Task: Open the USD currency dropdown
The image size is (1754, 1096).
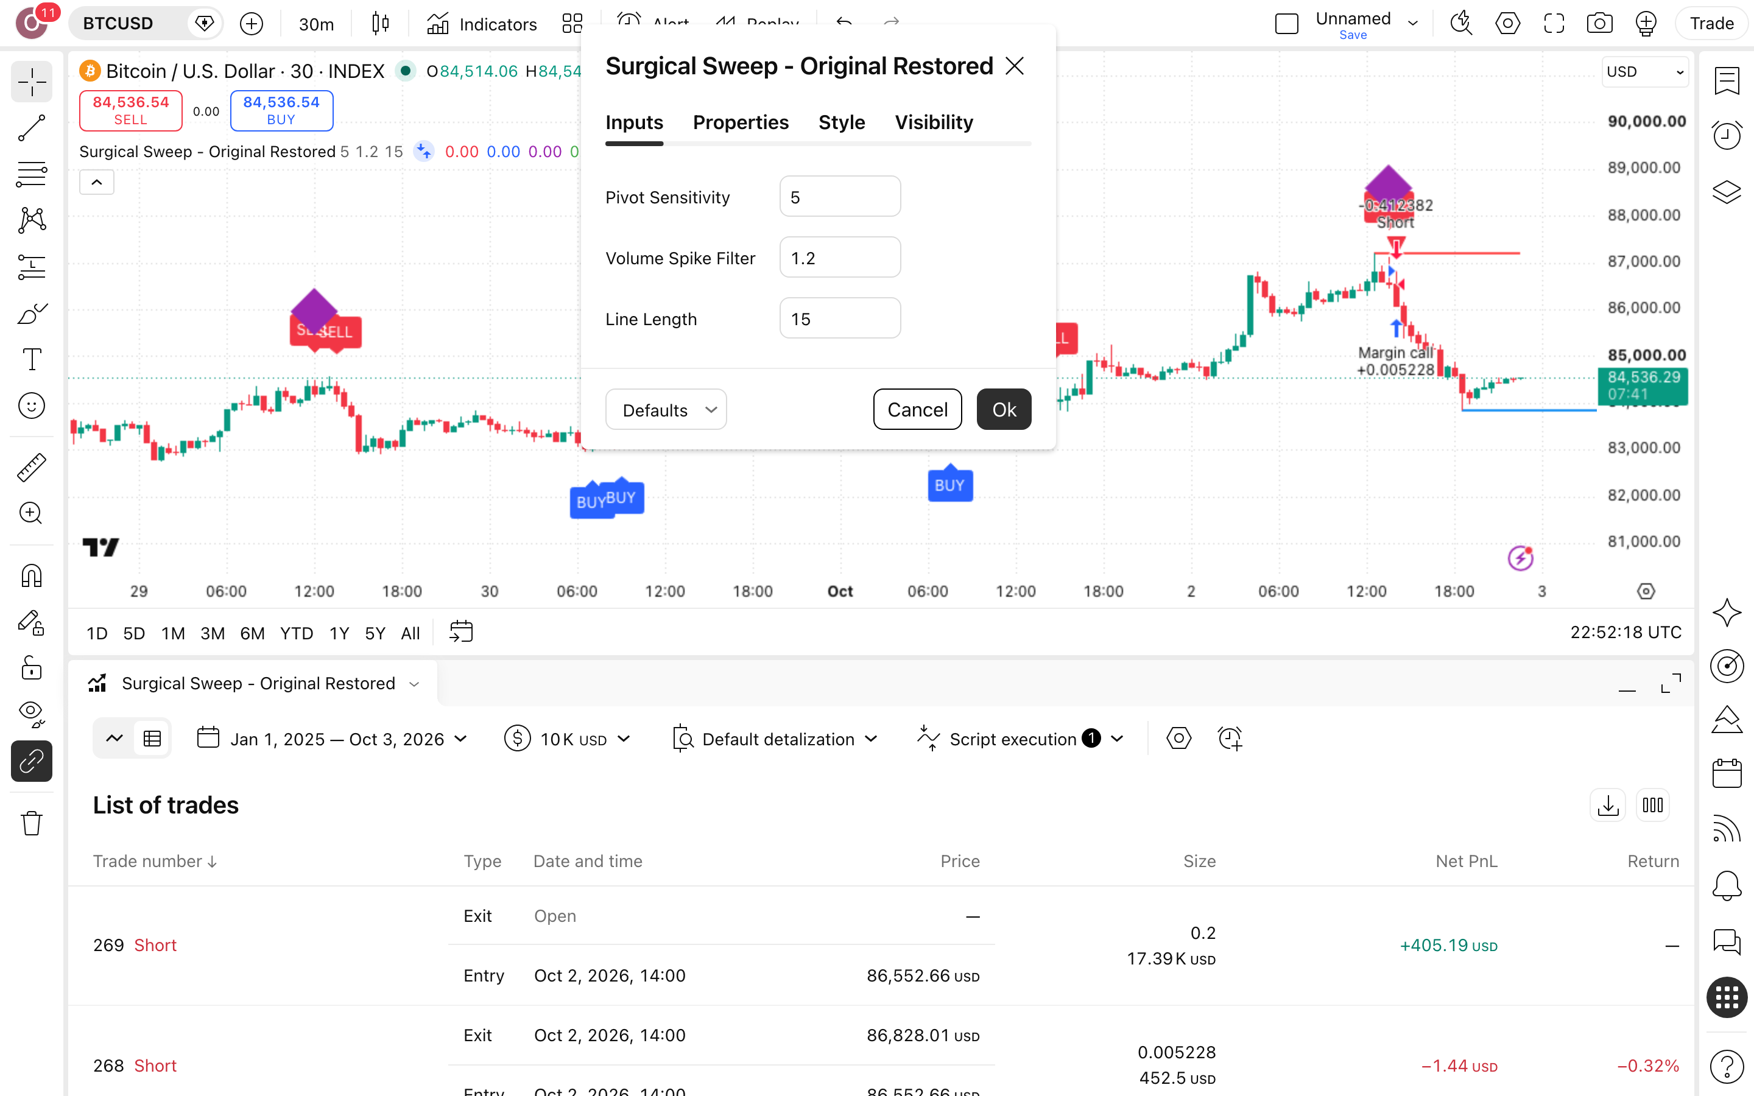Action: coord(1644,72)
